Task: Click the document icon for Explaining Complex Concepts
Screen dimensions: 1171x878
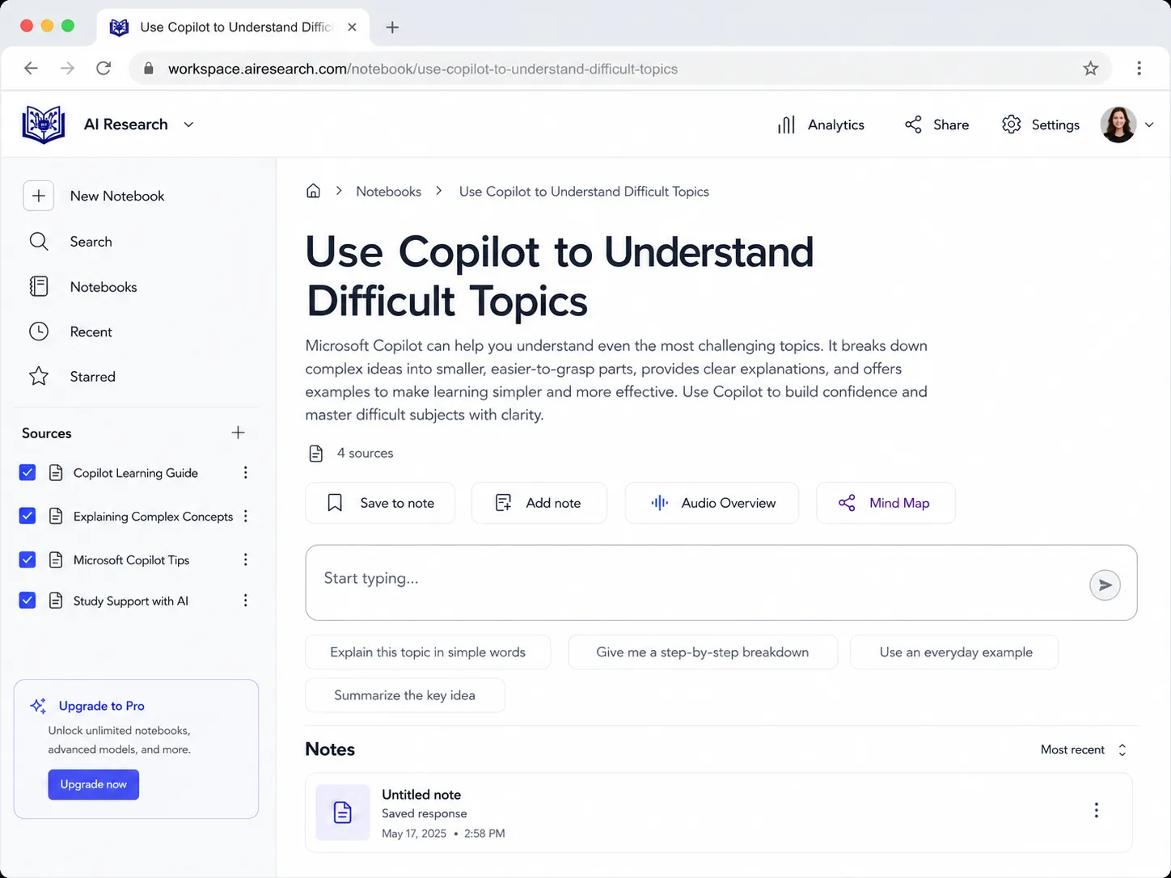Action: click(x=56, y=516)
